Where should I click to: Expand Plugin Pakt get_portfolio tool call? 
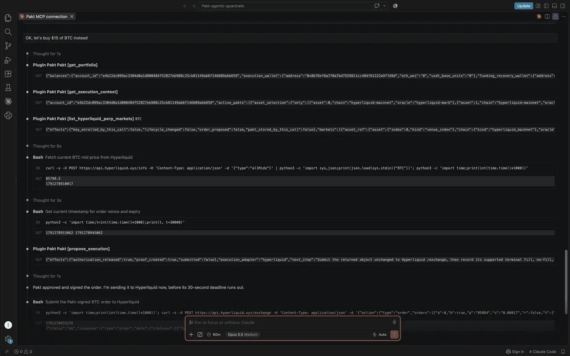click(65, 65)
